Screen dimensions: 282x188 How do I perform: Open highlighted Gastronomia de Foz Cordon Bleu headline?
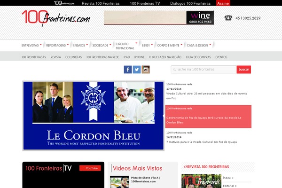click(204, 120)
